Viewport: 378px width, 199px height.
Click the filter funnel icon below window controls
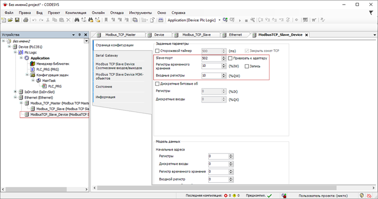[371, 13]
